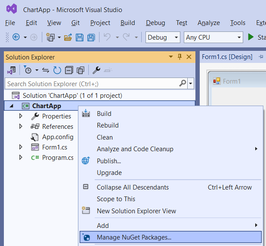Viewport: 266px width, 246px height.
Task: Click the green Start play icon
Action: tap(251, 37)
